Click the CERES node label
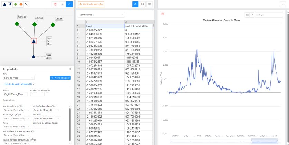Image resolution: width=289 pixels, height=145 pixels. 59,19
